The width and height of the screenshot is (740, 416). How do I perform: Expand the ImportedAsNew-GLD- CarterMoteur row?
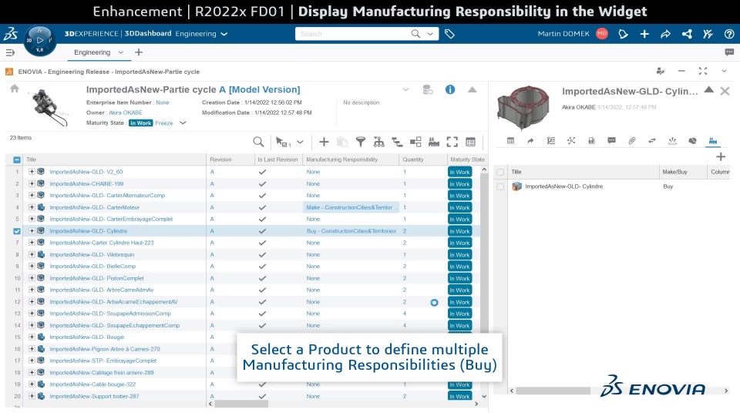pos(32,207)
